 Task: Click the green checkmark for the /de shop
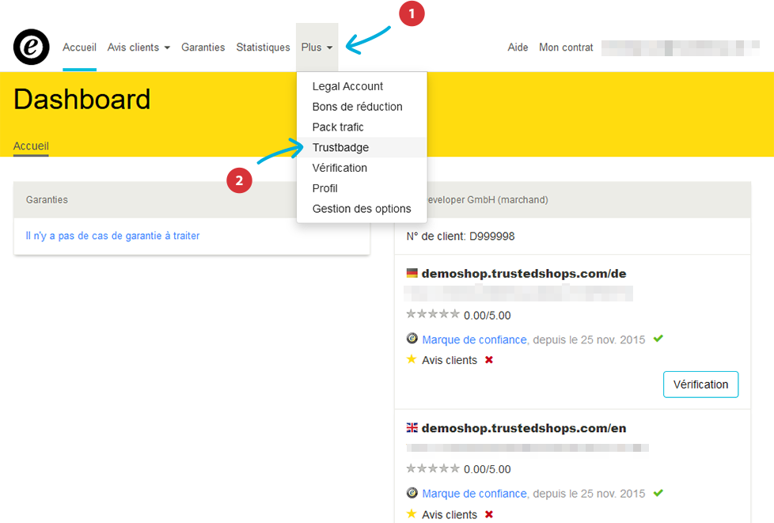tap(658, 339)
